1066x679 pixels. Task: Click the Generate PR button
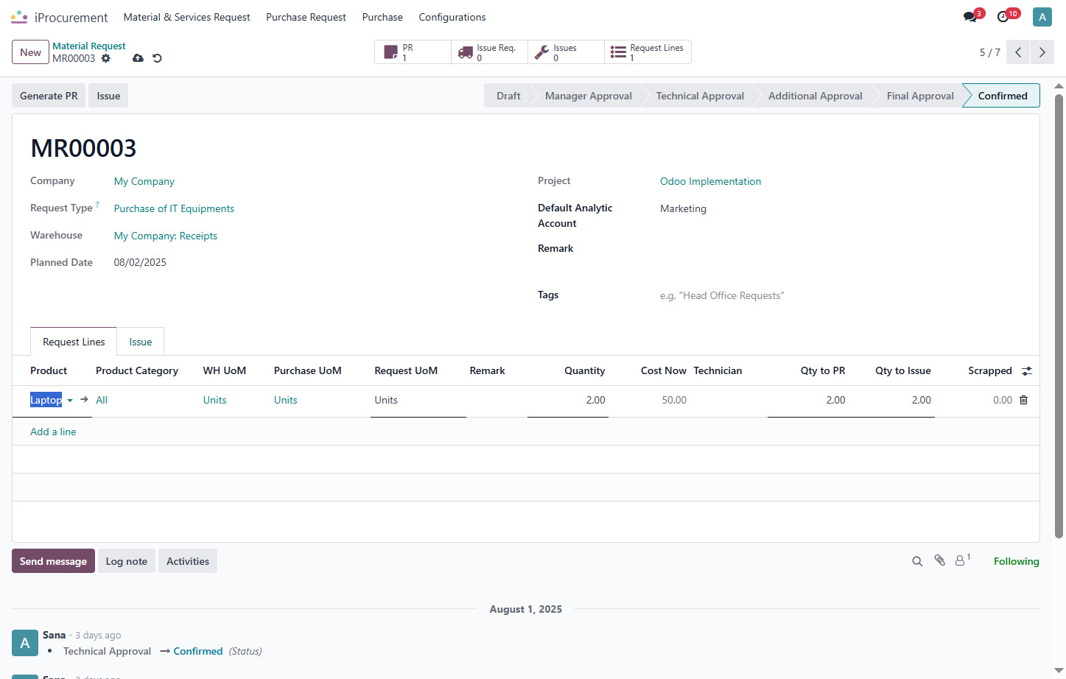(49, 96)
